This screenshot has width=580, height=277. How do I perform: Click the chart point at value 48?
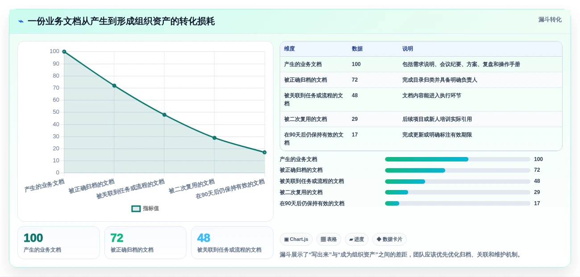point(164,115)
